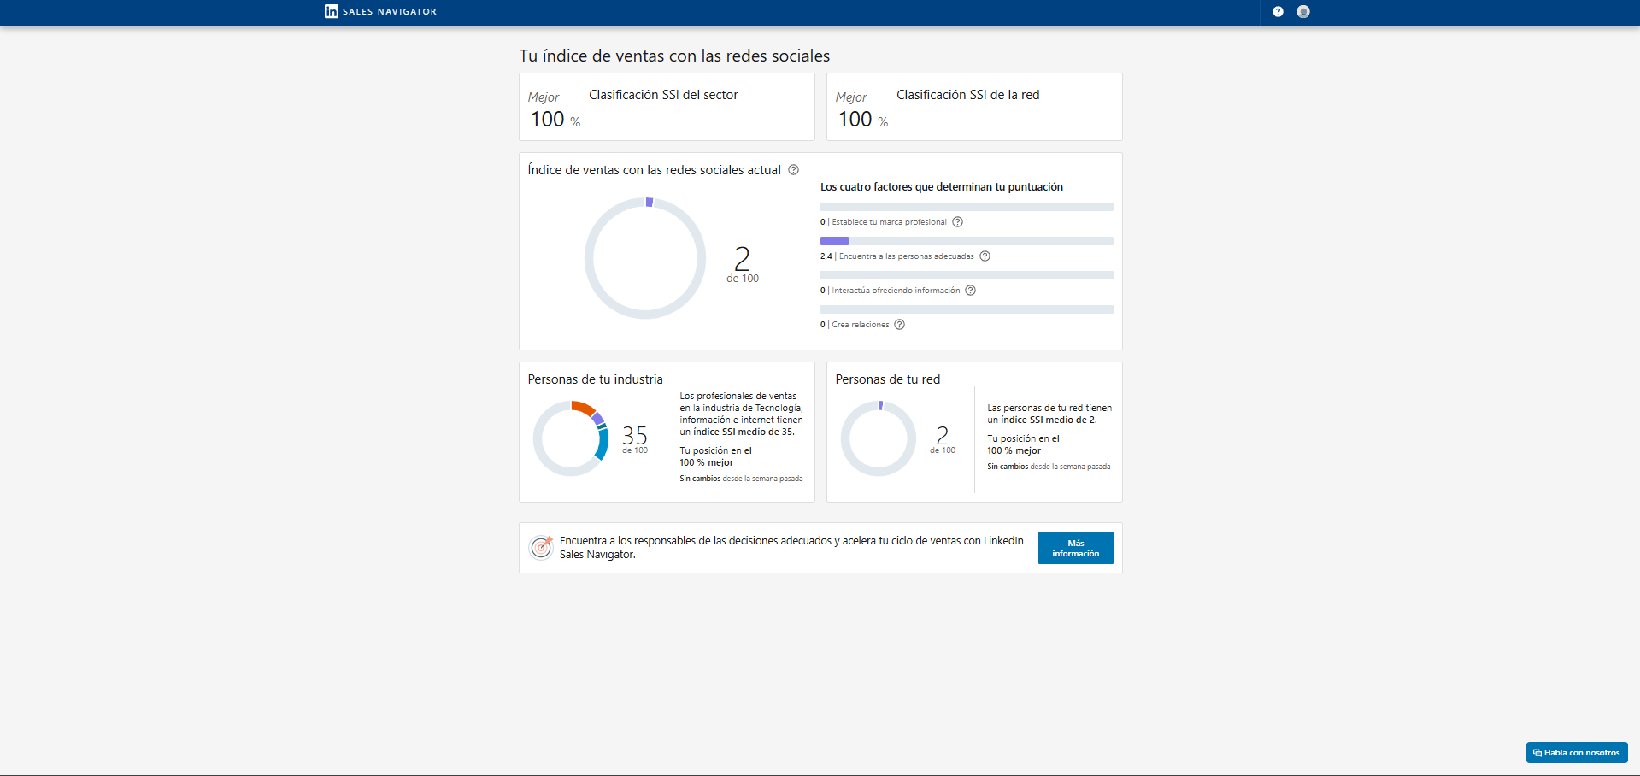This screenshot has width=1640, height=776.
Task: Click help icon beside Índice de ventas actual
Action: pos(793,170)
